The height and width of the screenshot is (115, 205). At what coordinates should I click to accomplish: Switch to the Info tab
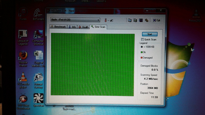point(72,27)
